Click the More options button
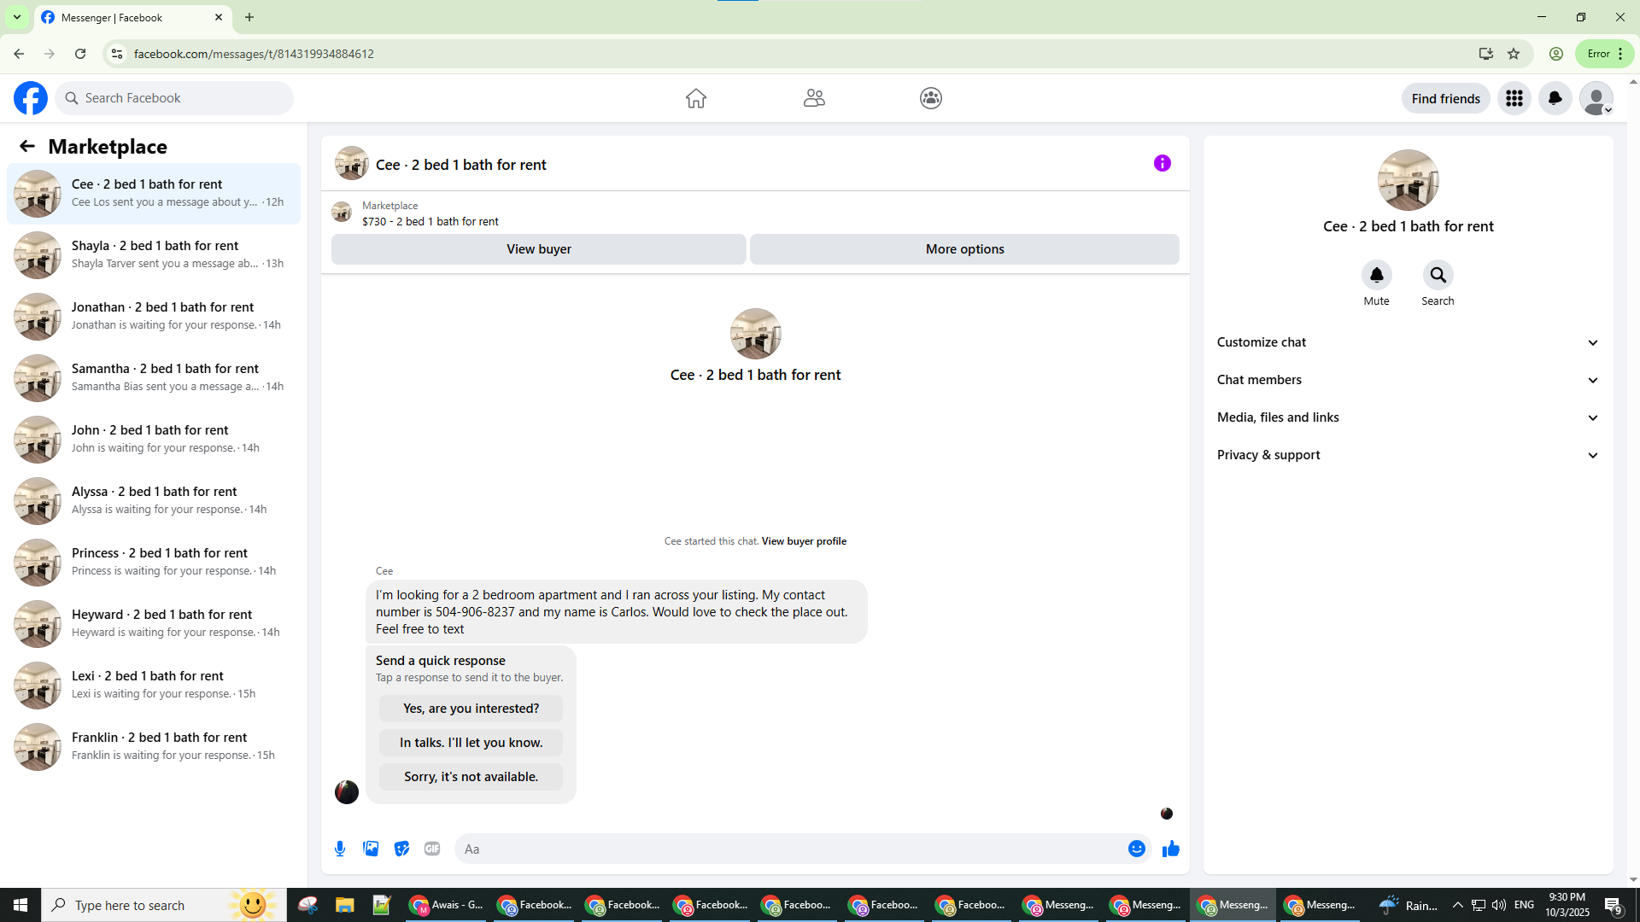Screen dimensions: 1640x922 [x=964, y=249]
